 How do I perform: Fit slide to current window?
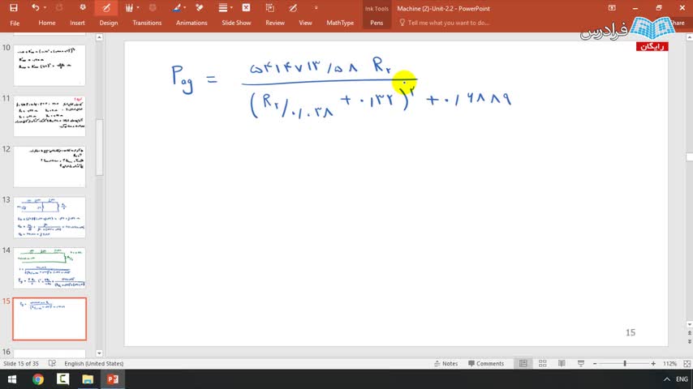point(687,363)
